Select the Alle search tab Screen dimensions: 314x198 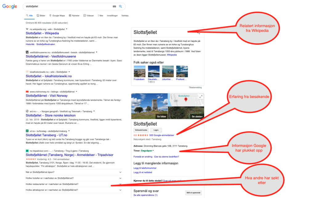pyautogui.click(x=29, y=15)
